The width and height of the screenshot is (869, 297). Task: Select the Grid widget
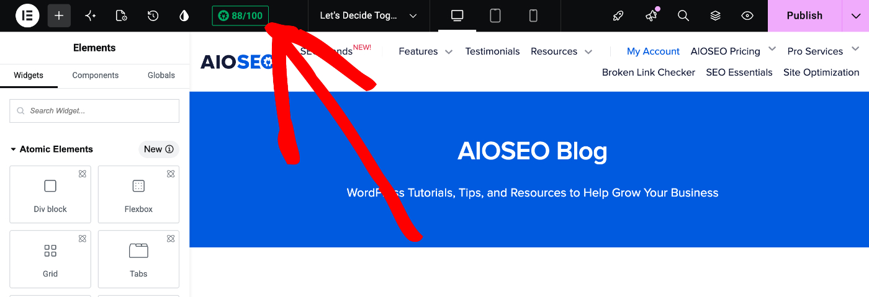point(50,259)
